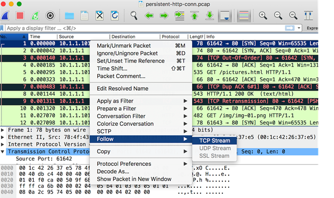334x198 pixels.
Task: Sort by the Info column header
Action: [261, 37]
